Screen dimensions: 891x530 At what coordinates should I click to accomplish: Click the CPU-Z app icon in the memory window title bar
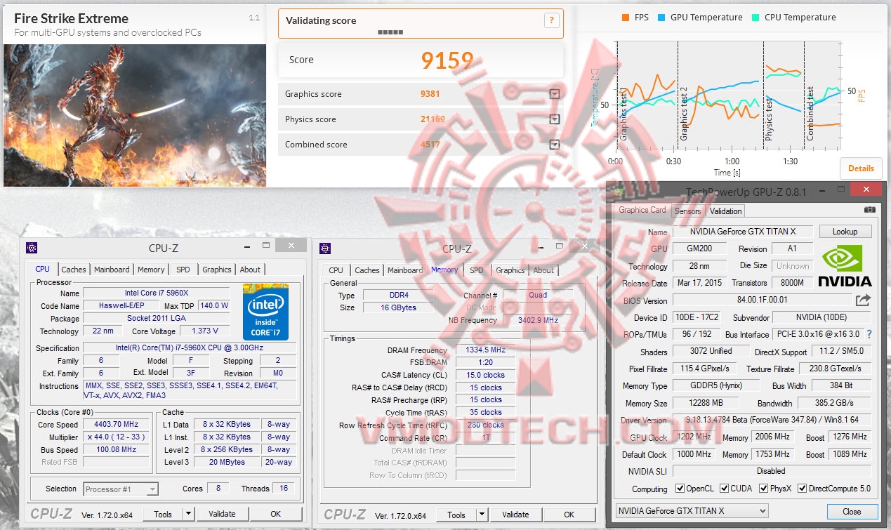pyautogui.click(x=325, y=248)
